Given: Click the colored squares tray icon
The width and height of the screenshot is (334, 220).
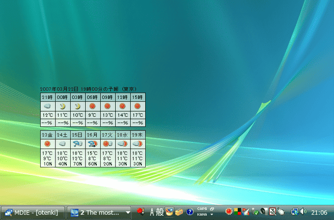Looking at the screenshot, I should click(x=237, y=212).
